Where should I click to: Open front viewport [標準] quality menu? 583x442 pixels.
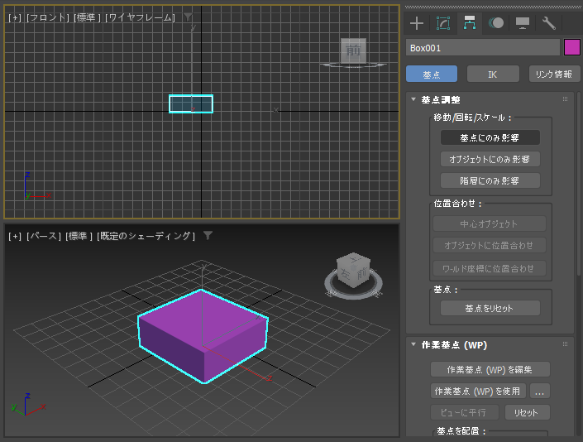(x=87, y=17)
